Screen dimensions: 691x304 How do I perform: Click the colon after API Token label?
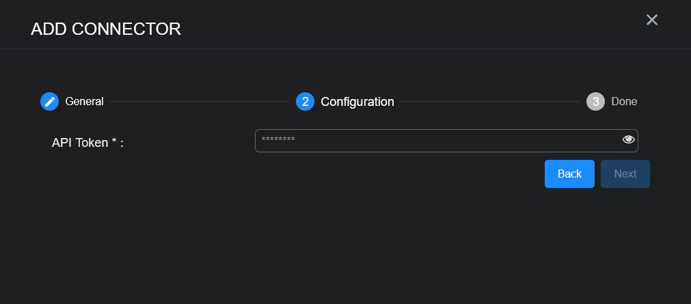tap(122, 143)
